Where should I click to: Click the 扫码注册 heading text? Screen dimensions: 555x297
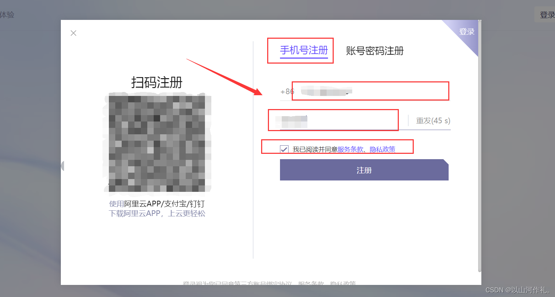coord(157,82)
